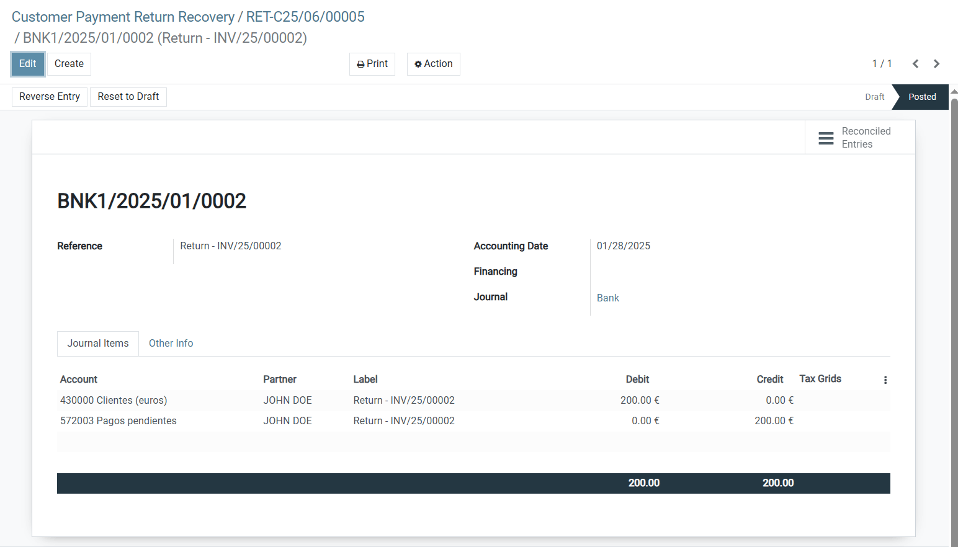
Task: Open the Bank journal link
Action: point(607,298)
